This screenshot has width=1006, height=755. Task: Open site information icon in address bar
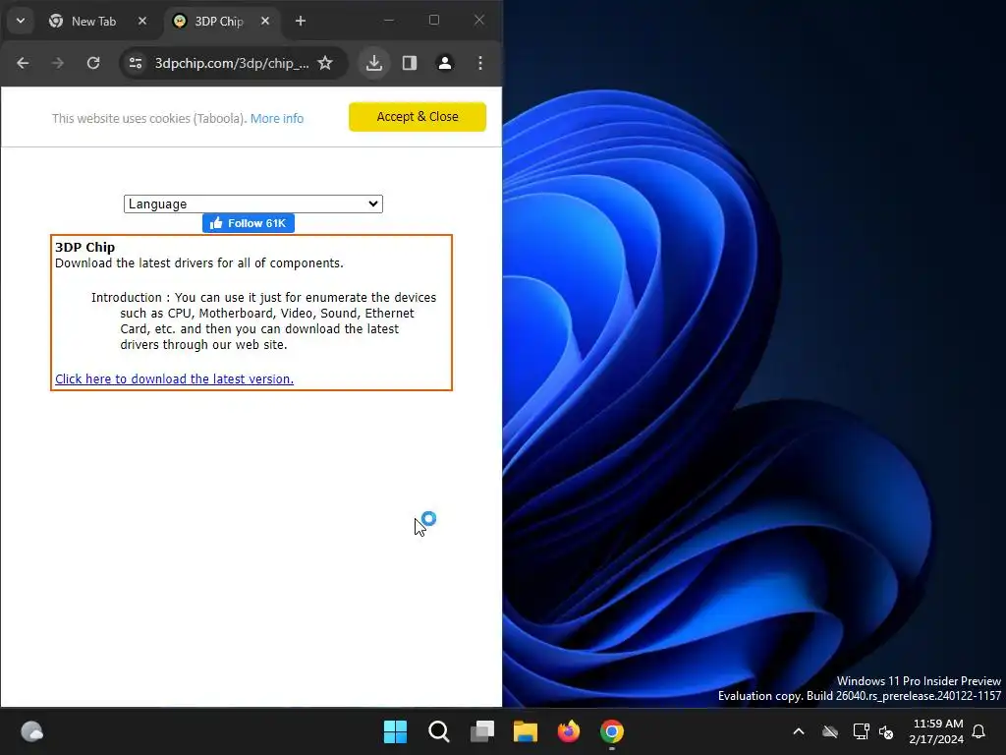[x=136, y=63]
